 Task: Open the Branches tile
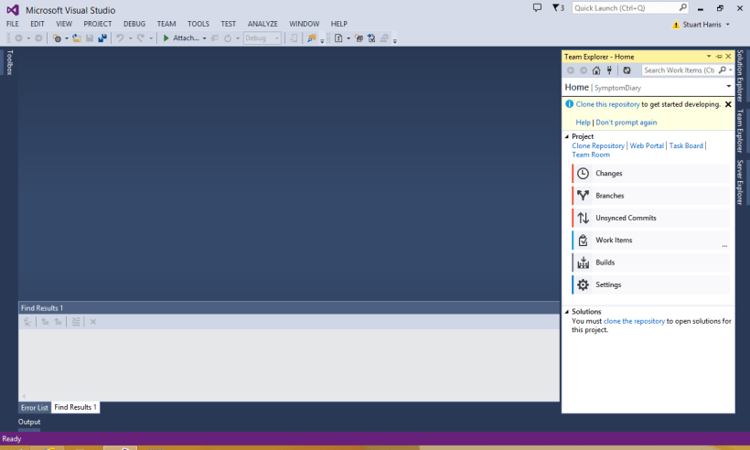pos(651,196)
